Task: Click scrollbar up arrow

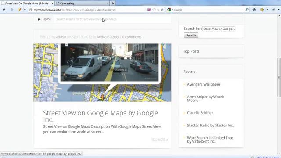Action: click(279, 16)
